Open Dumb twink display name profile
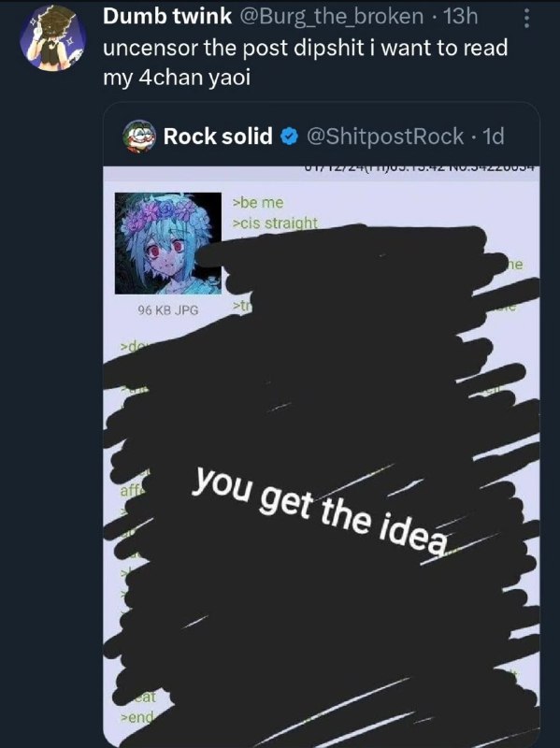This screenshot has width=560, height=748. coord(167,16)
